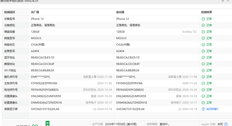This screenshot has height=126, width=232.
Task: Click the green check icon in 后置摄像头 row
Action: pos(203,96)
